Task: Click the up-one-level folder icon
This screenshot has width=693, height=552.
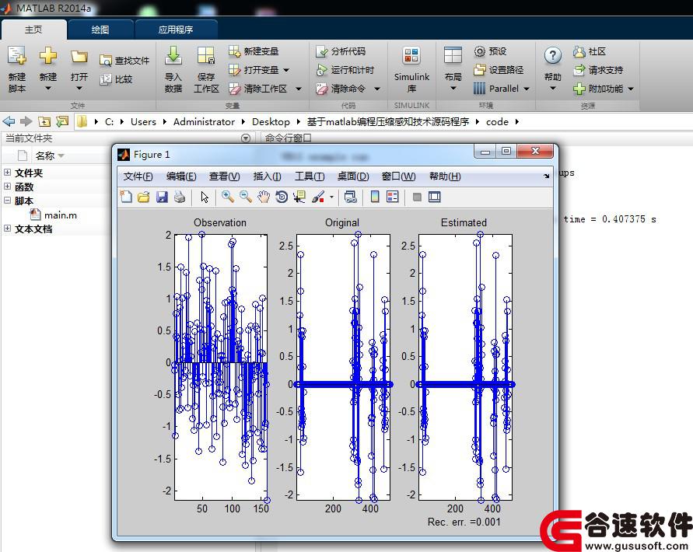Action: [44, 121]
